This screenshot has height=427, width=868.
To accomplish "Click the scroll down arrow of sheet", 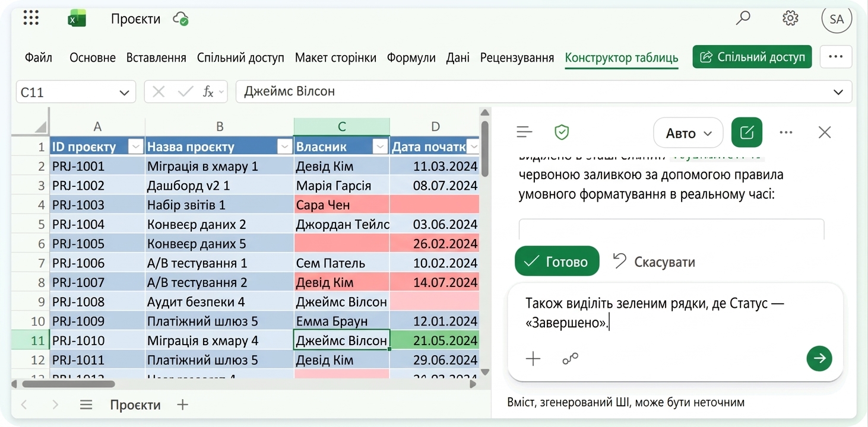I will 484,372.
